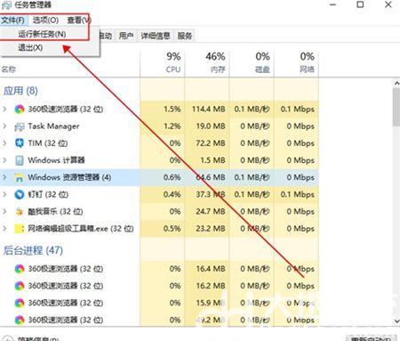Choose 退出(X) from the file menu
Screen dimensions: 400x341
click(30, 47)
